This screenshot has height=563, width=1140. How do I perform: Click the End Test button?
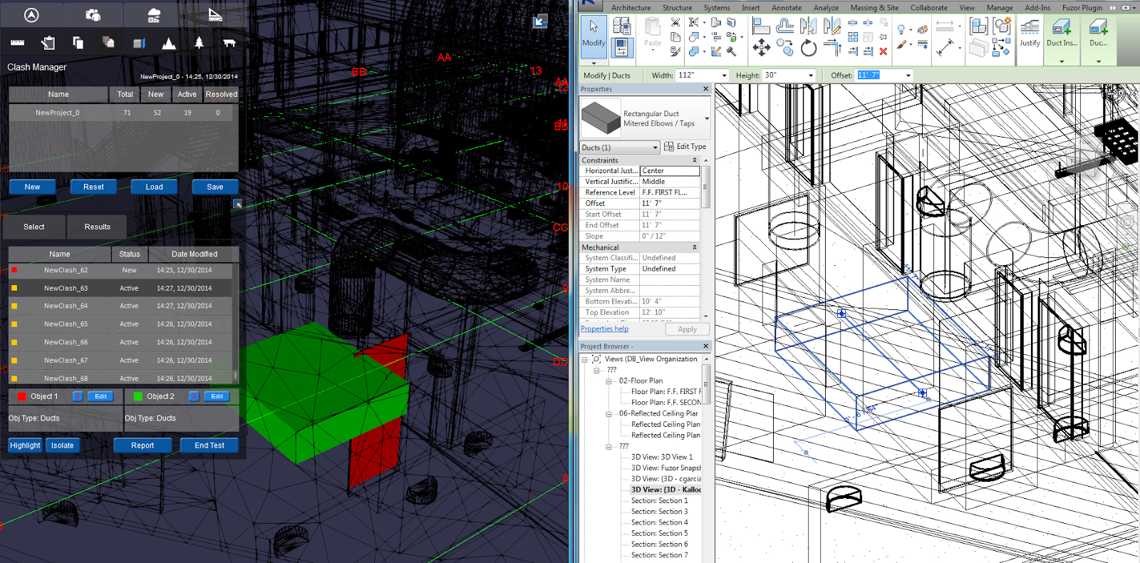[209, 445]
